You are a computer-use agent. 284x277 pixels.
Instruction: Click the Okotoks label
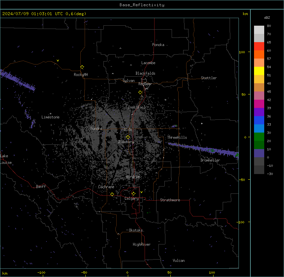tap(136, 230)
